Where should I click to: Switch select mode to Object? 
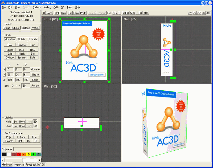(16, 28)
